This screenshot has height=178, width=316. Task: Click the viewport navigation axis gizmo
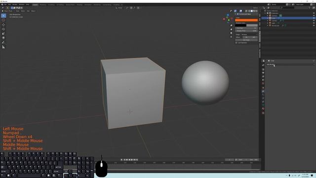(x=228, y=19)
